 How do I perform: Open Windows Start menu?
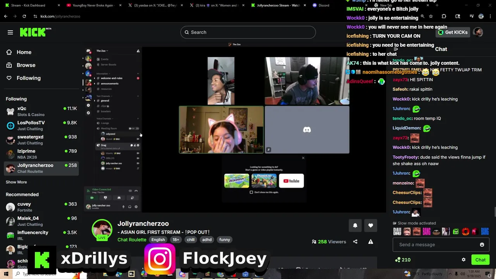(x=6, y=274)
